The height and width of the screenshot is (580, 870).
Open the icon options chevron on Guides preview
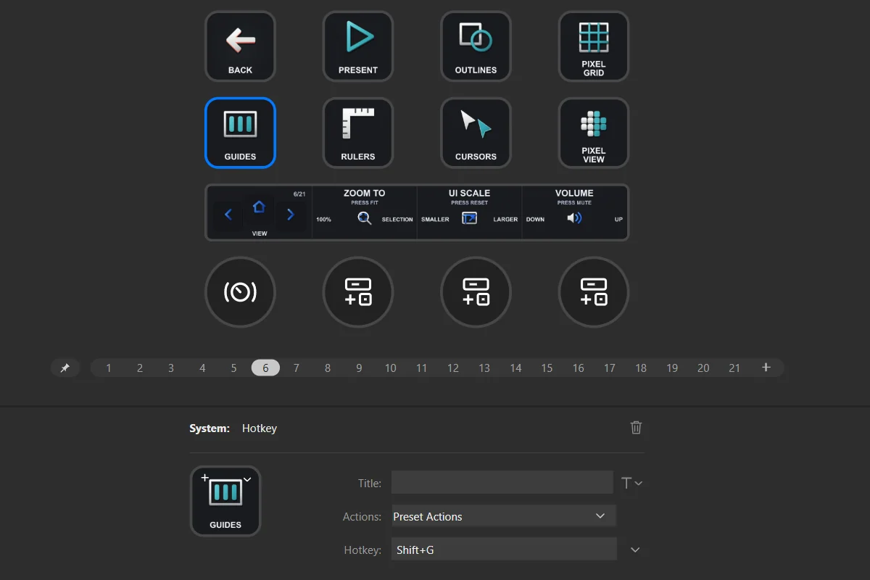tap(247, 478)
